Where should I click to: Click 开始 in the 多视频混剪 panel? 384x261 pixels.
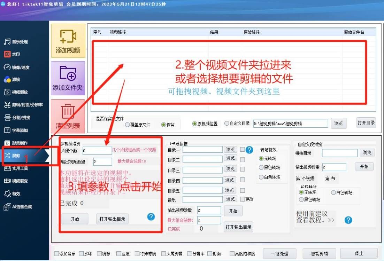click(75, 219)
